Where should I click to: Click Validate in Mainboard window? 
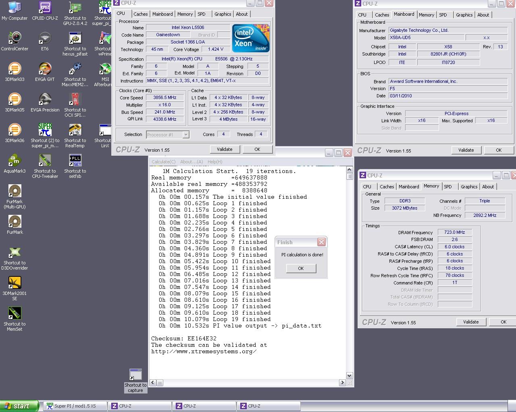(466, 150)
